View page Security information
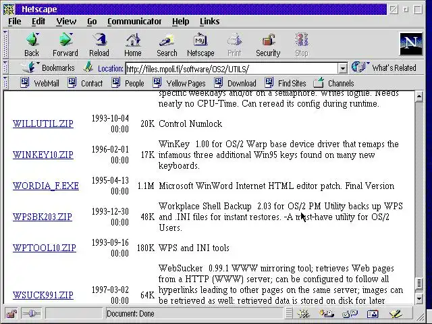 268,45
